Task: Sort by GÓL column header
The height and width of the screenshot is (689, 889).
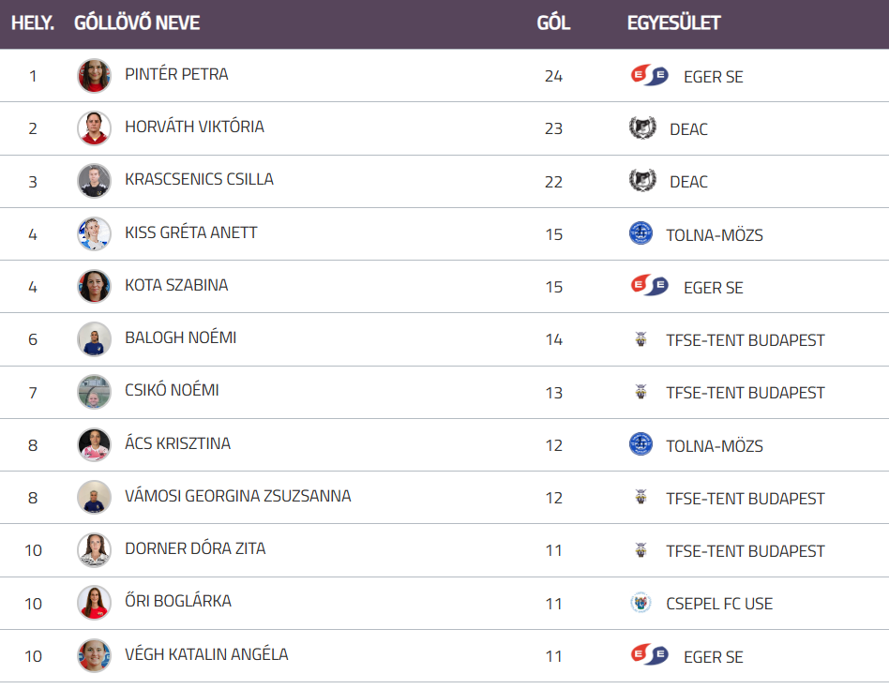Action: point(553,23)
